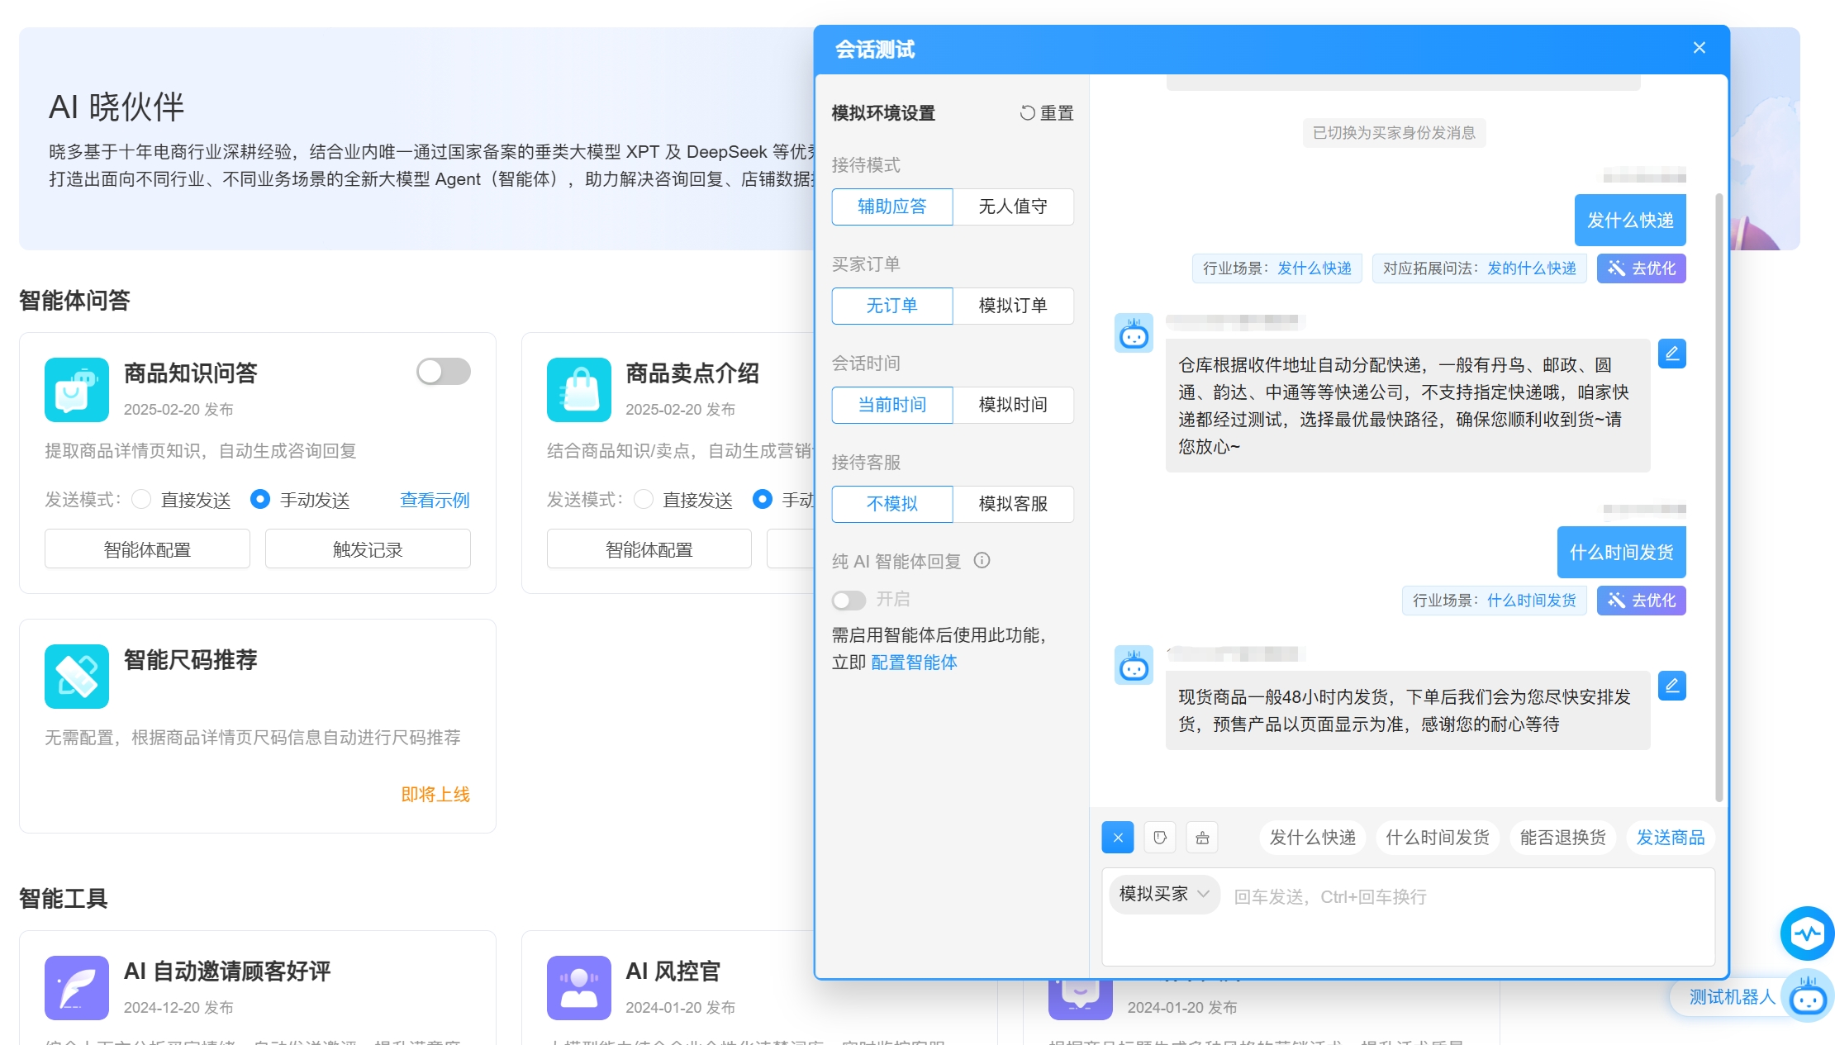1835x1045 pixels.
Task: Open the 配置智能体 link
Action: coord(914,663)
